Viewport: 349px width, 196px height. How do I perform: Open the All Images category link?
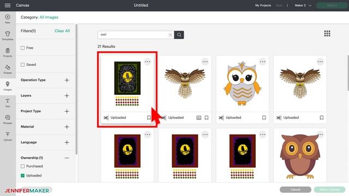[x=49, y=17]
